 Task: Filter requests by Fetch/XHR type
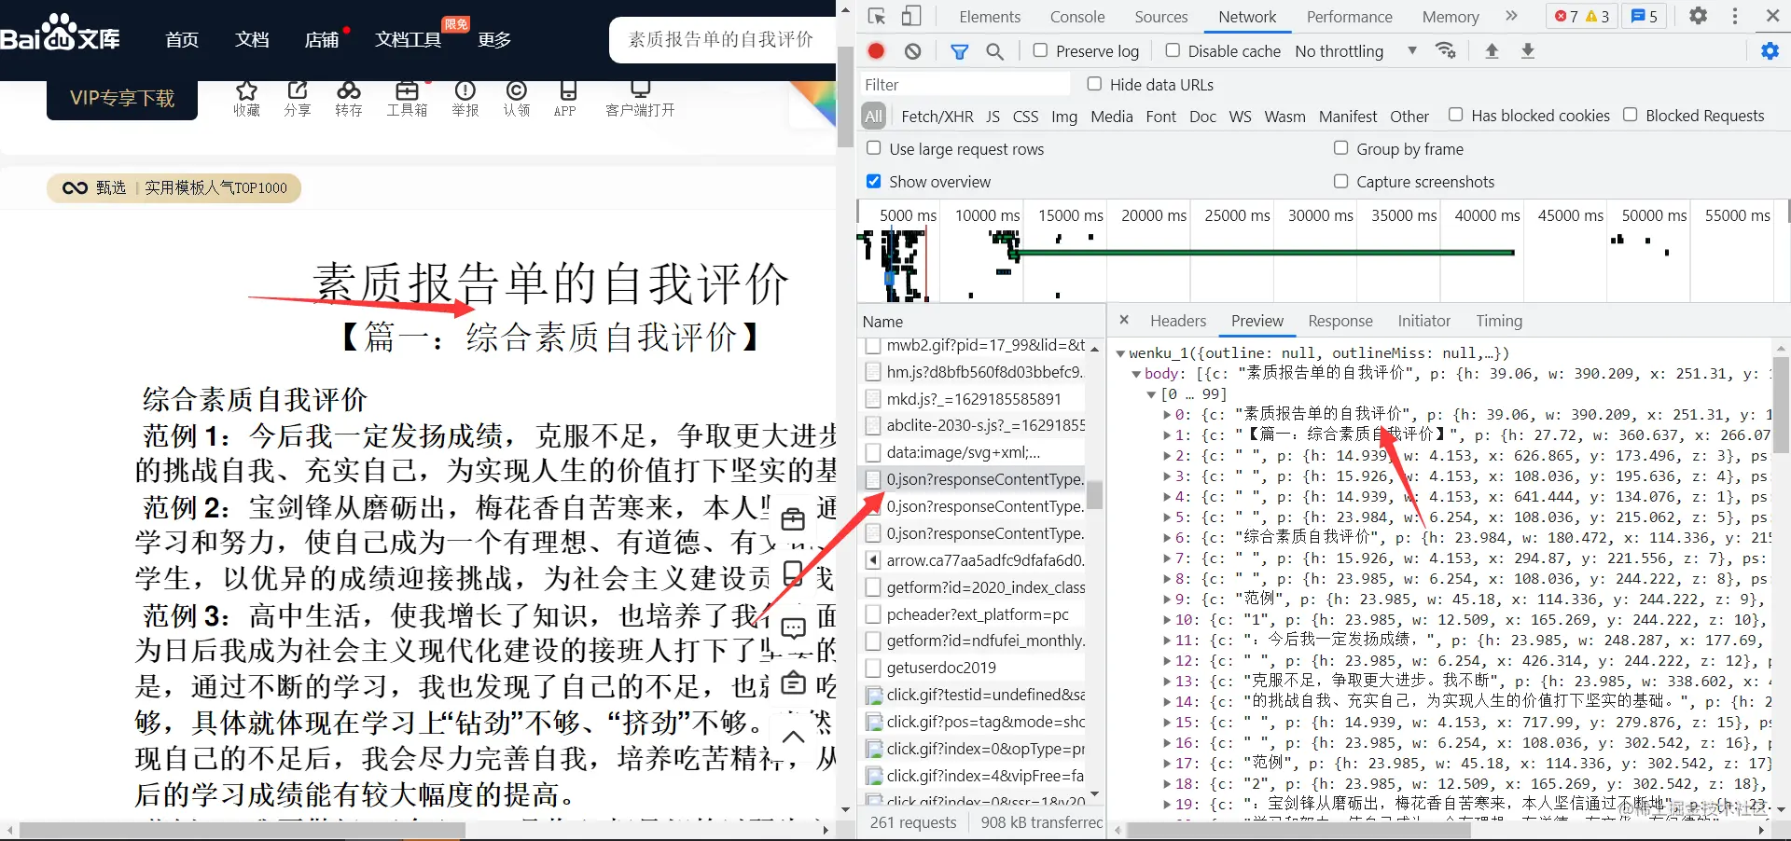pyautogui.click(x=937, y=117)
